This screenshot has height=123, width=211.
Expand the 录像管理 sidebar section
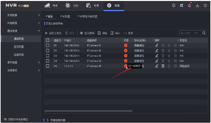(x=39, y=70)
